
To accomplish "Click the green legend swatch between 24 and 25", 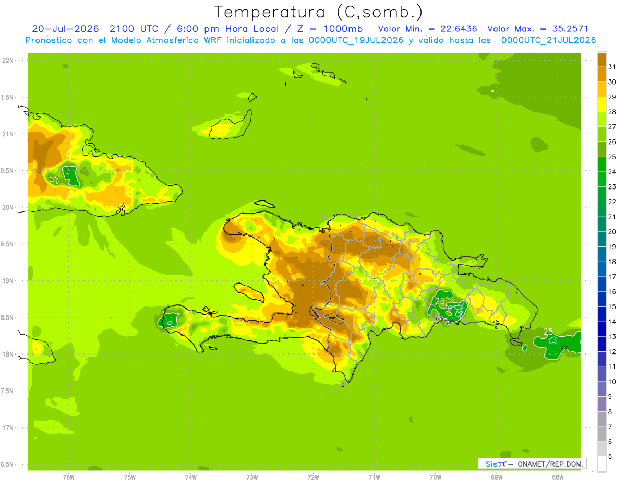I will [x=601, y=164].
